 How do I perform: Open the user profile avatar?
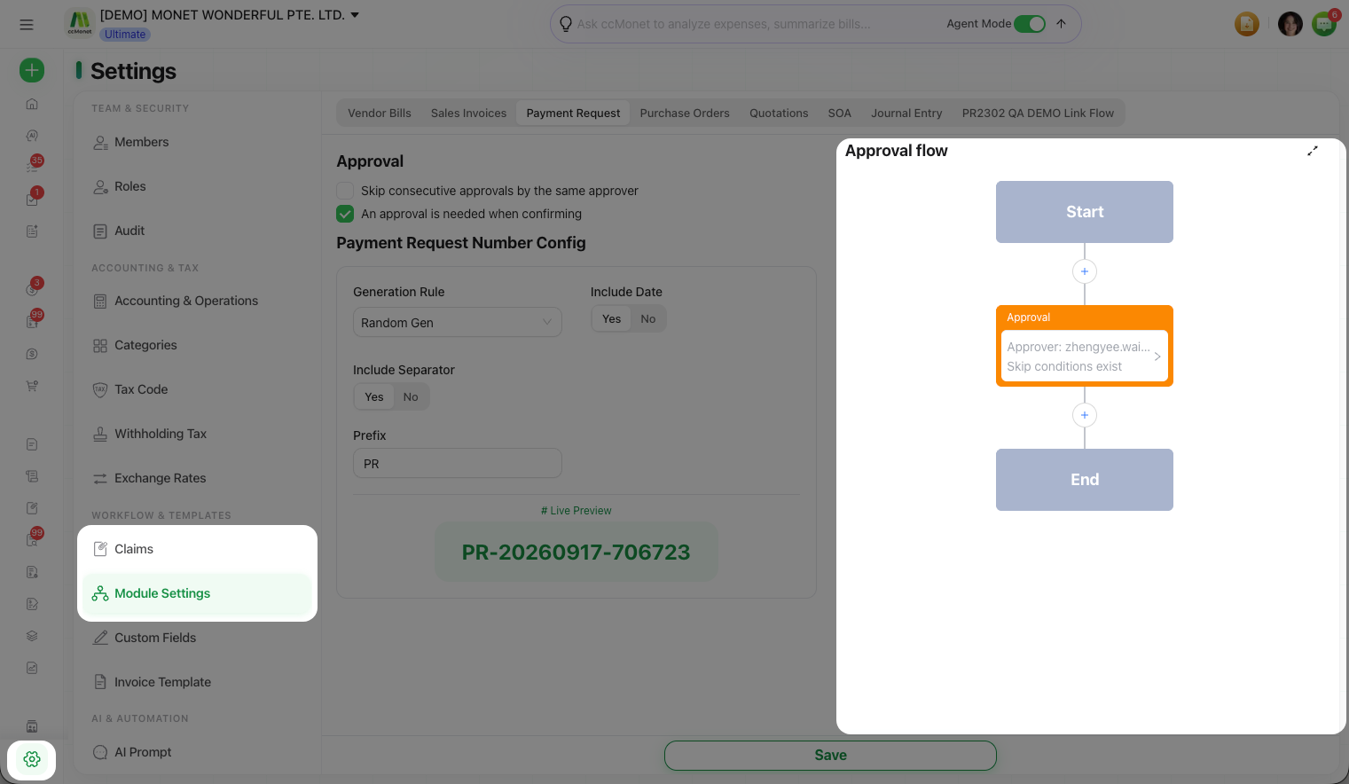pos(1290,24)
